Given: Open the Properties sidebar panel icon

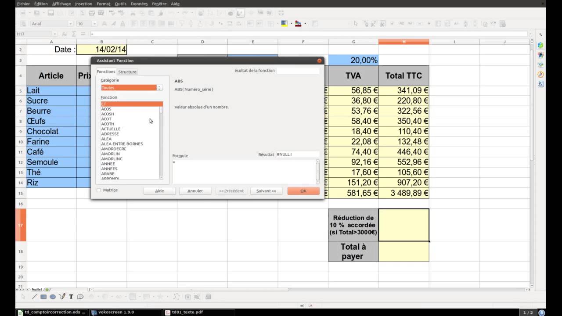Looking at the screenshot, I should [x=540, y=45].
